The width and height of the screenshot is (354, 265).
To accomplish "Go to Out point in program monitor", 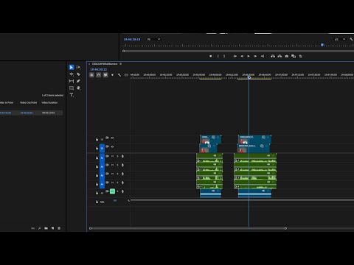I will point(263,56).
